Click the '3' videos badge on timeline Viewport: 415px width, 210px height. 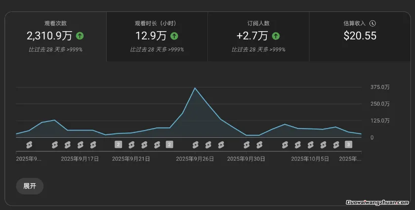click(x=349, y=145)
